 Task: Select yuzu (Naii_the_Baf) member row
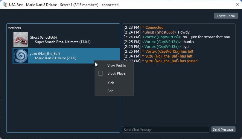66,56
